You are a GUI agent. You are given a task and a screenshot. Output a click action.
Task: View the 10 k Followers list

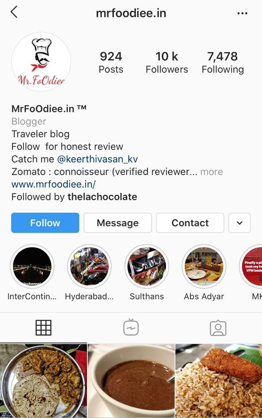[167, 62]
